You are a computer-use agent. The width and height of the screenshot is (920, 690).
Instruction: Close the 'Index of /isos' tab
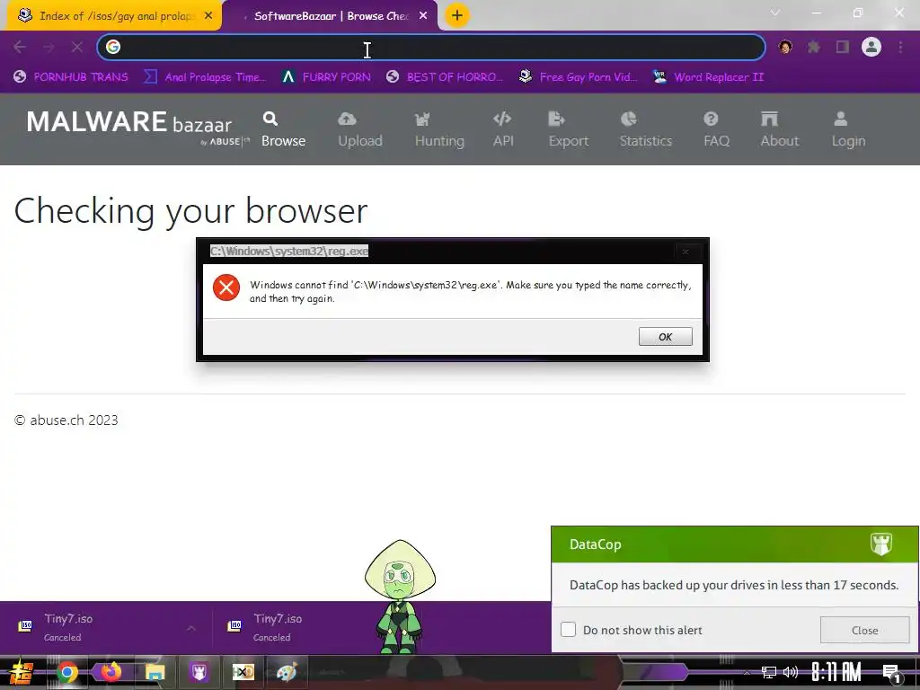208,16
